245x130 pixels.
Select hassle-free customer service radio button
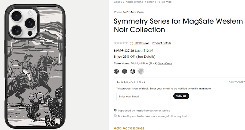pos(115,110)
